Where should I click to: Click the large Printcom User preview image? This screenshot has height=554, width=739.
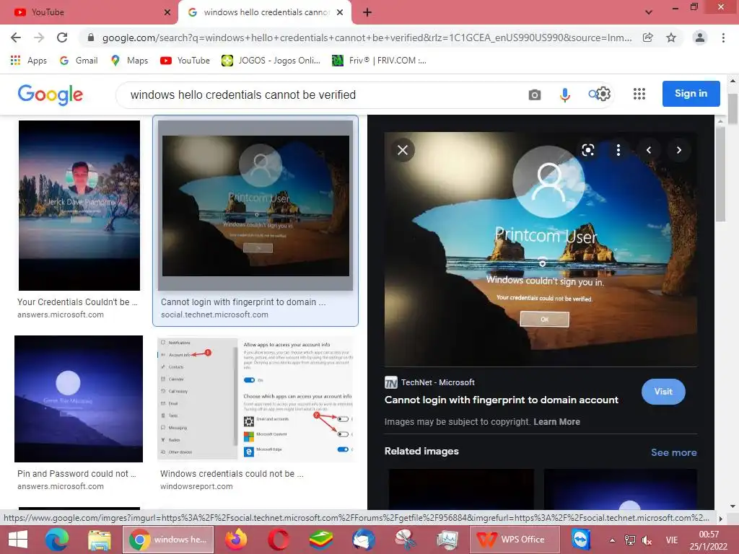pyautogui.click(x=541, y=249)
